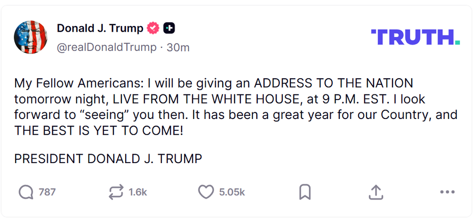The height and width of the screenshot is (219, 476).
Task: Open the @realDonaldTrump handle link
Action: click(107, 47)
